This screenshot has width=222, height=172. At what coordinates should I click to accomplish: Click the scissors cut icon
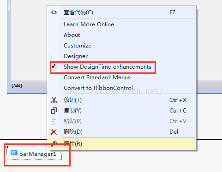click(54, 100)
